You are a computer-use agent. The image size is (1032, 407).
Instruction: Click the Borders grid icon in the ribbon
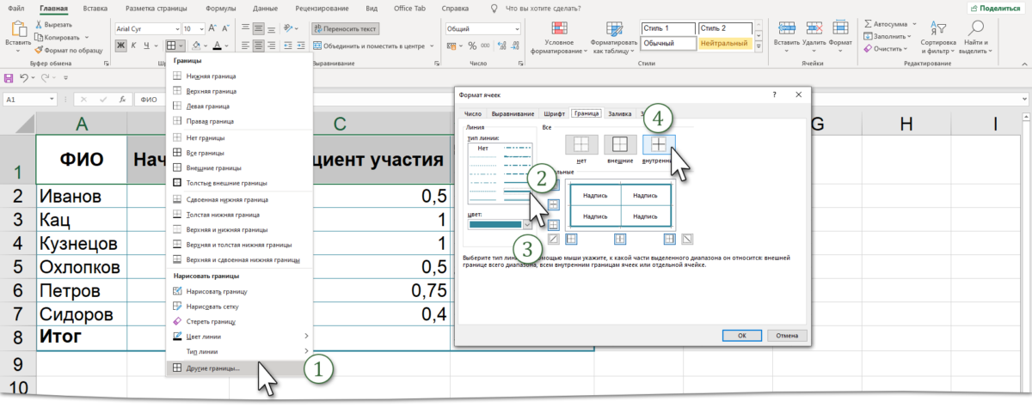coord(172,46)
